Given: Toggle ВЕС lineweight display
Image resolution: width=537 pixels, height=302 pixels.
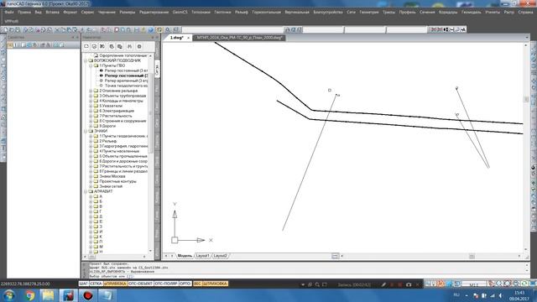Looking at the screenshot, I should [197, 284].
